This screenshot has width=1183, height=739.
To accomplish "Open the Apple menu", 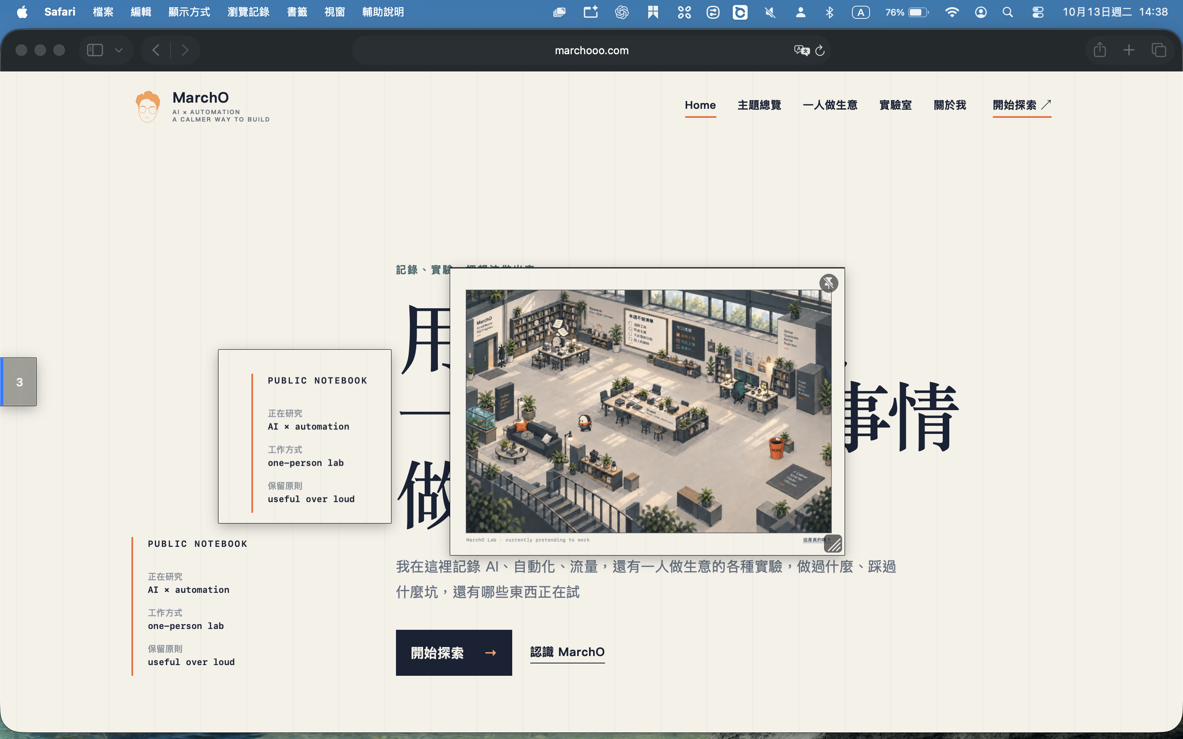I will (22, 12).
